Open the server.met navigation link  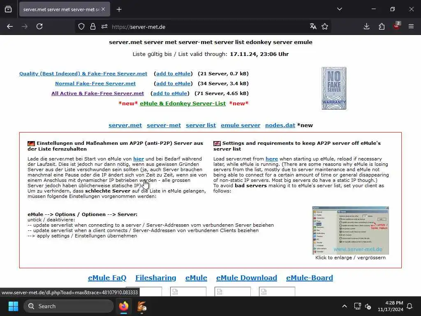125,125
